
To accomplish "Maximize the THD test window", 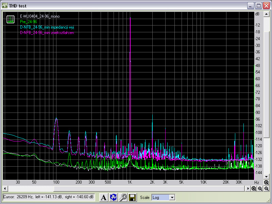I will pyautogui.click(x=258, y=6).
